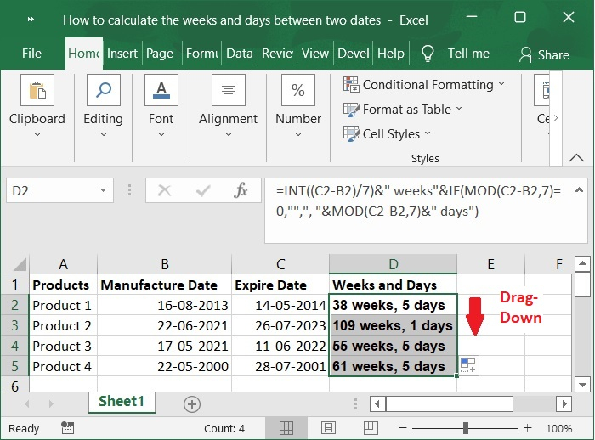Image resolution: width=595 pixels, height=440 pixels.
Task: Select the Sheet1 tab
Action: point(122,401)
